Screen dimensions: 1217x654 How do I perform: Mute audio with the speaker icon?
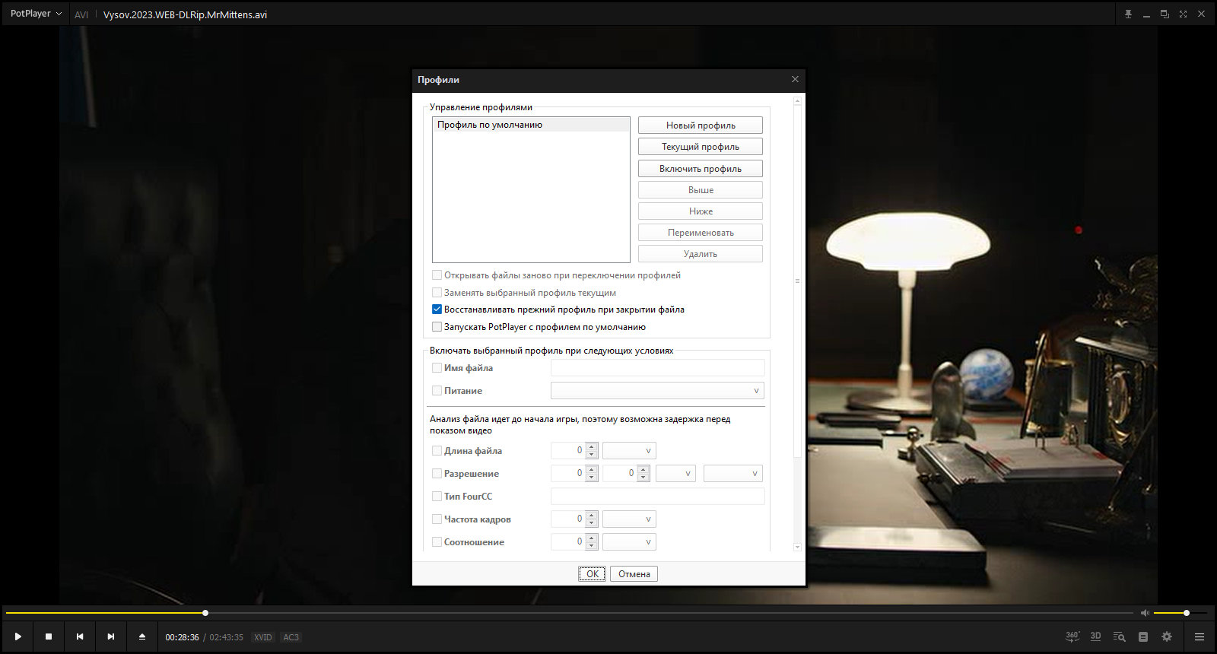1145,613
